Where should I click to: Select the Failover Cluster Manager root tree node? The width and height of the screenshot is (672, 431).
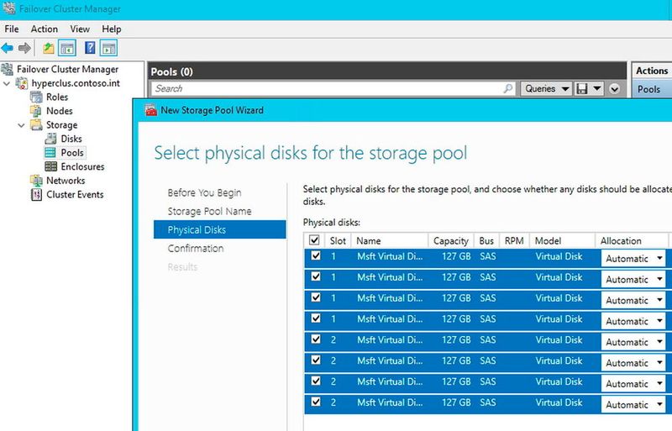pos(67,69)
